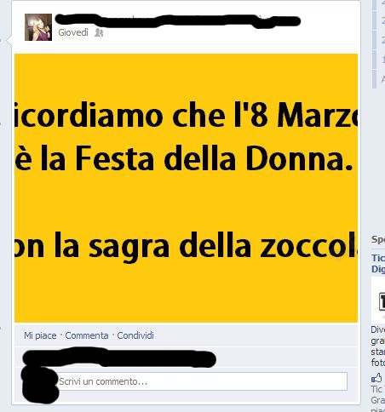Image resolution: width=385 pixels, height=412 pixels.
Task: Open the Giovedì timestamp link
Action: pyautogui.click(x=73, y=32)
